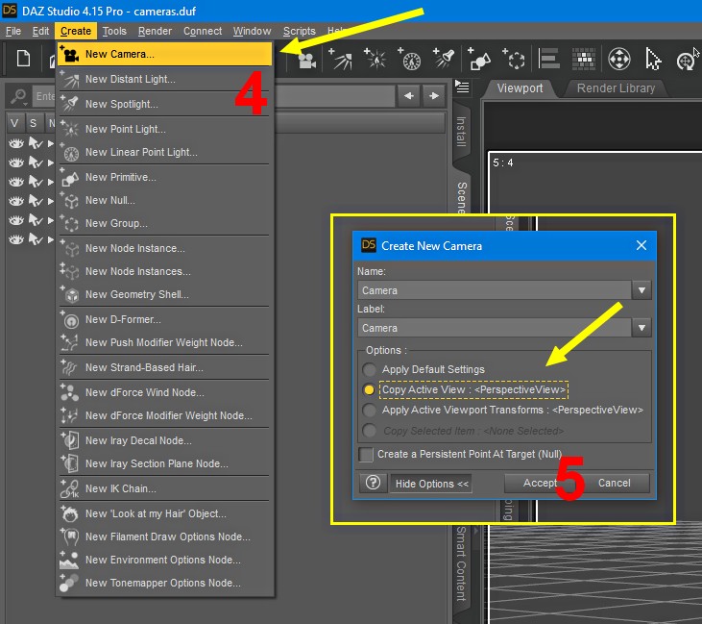
Task: Choose New Spotlight menu entry
Action: tap(165, 104)
